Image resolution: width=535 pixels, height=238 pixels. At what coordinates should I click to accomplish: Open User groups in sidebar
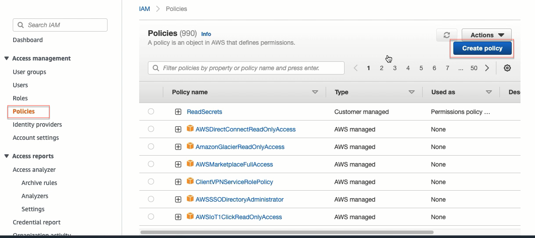click(x=29, y=72)
